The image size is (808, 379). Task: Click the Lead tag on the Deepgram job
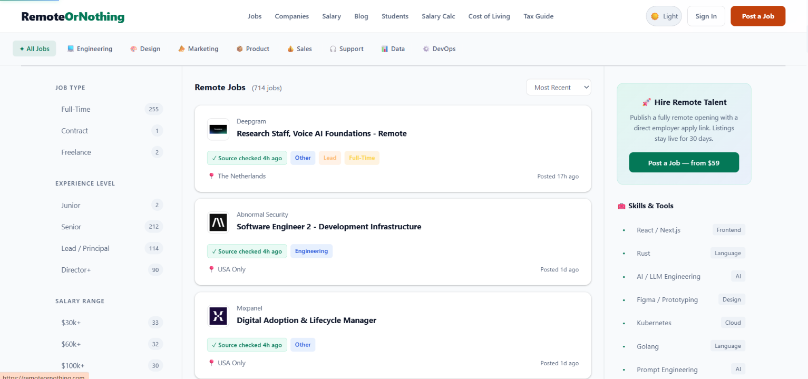click(330, 158)
